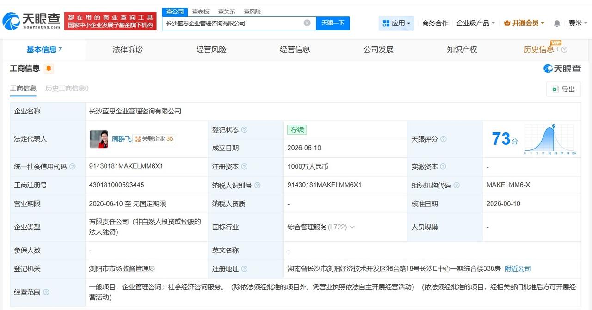Select company name in 企业名称 row
The height and width of the screenshot is (310, 592).
(135, 111)
